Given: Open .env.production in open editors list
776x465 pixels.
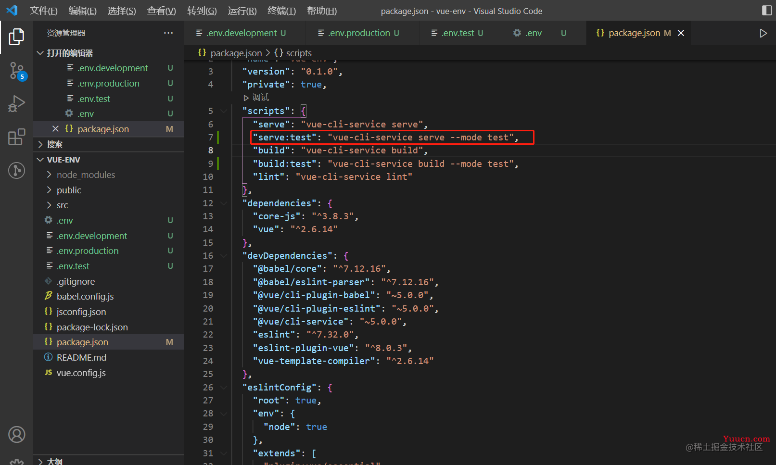Looking at the screenshot, I should click(x=109, y=83).
